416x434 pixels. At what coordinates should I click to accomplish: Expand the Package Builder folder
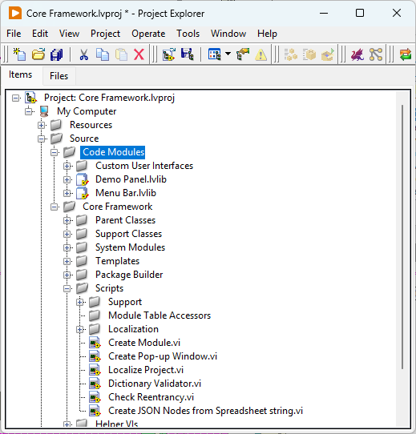point(67,275)
